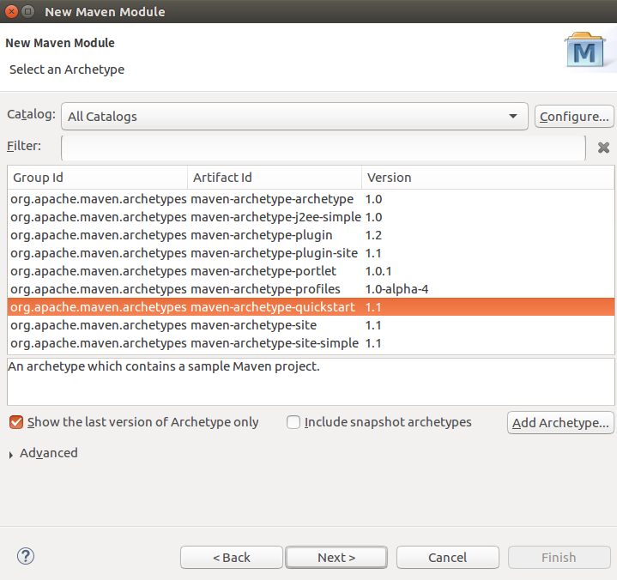Screen dimensions: 617x580
Task: Sort by the Artifact Id column header
Action: [275, 178]
